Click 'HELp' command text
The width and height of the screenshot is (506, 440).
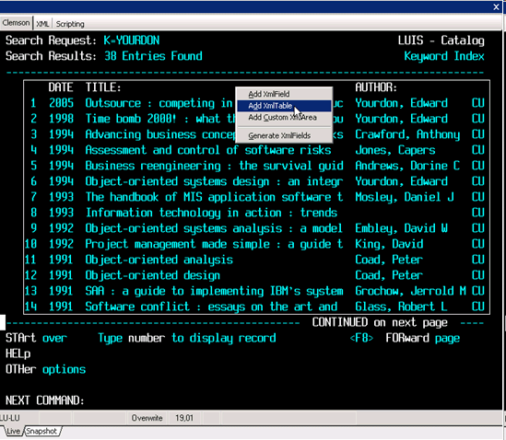[18, 354]
